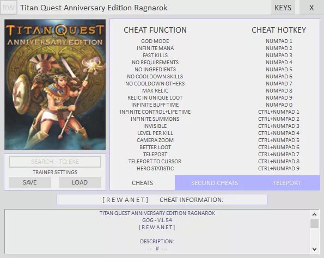Click scroll down arrow in information box
The width and height of the screenshot is (324, 258).
coord(315,249)
